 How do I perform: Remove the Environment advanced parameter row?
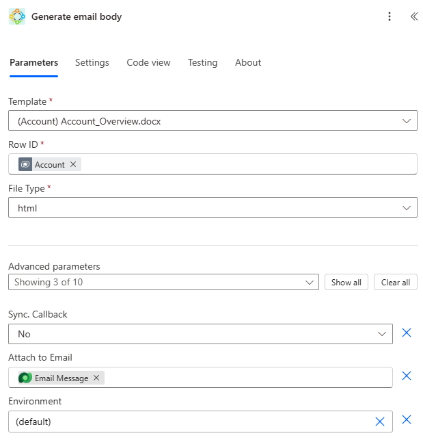point(407,419)
